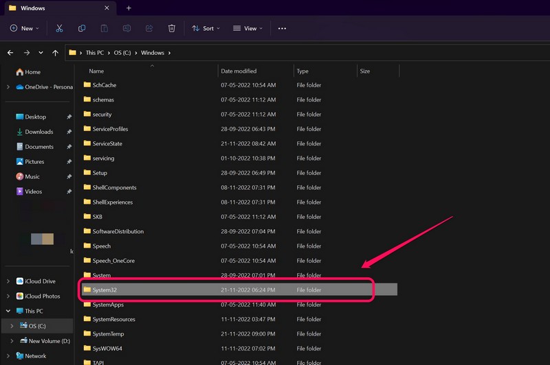Open the View dropdown menu
Image resolution: width=550 pixels, height=365 pixels.
[x=249, y=28]
